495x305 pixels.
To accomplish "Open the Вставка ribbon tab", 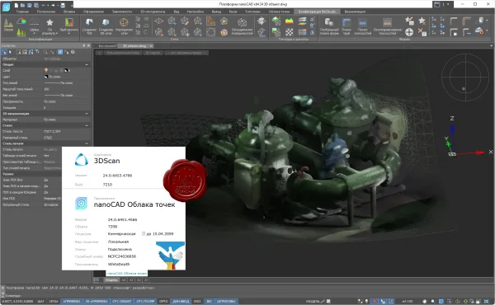I will (x=69, y=12).
